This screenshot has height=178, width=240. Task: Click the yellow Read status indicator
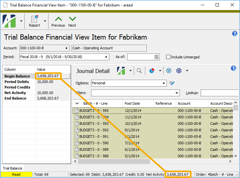pyautogui.click(x=16, y=174)
